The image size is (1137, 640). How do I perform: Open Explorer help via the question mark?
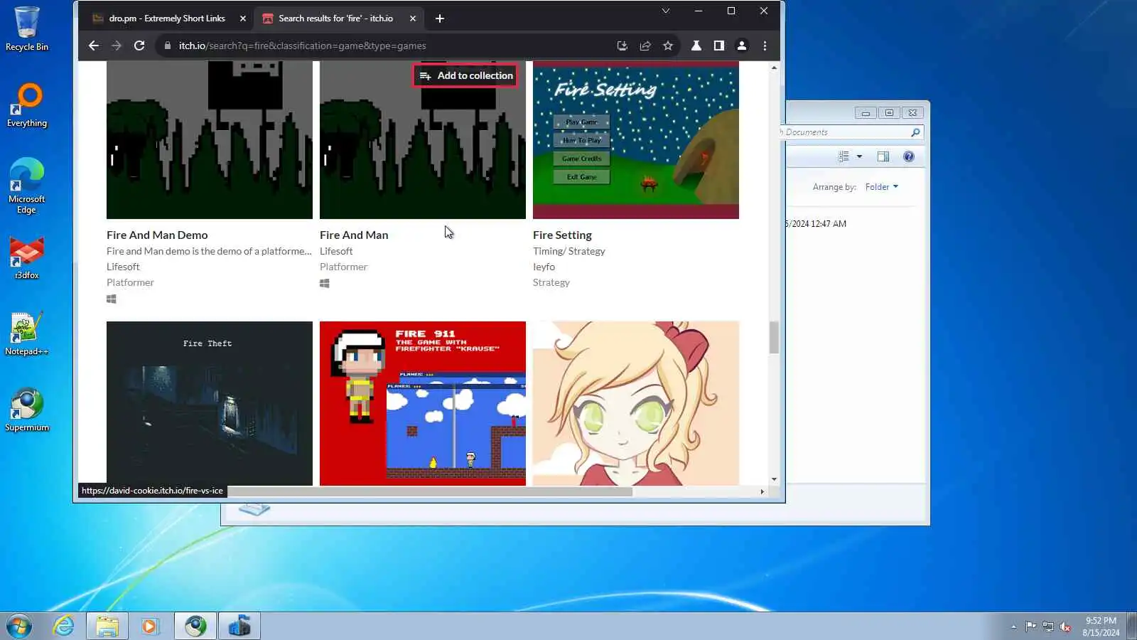click(909, 156)
